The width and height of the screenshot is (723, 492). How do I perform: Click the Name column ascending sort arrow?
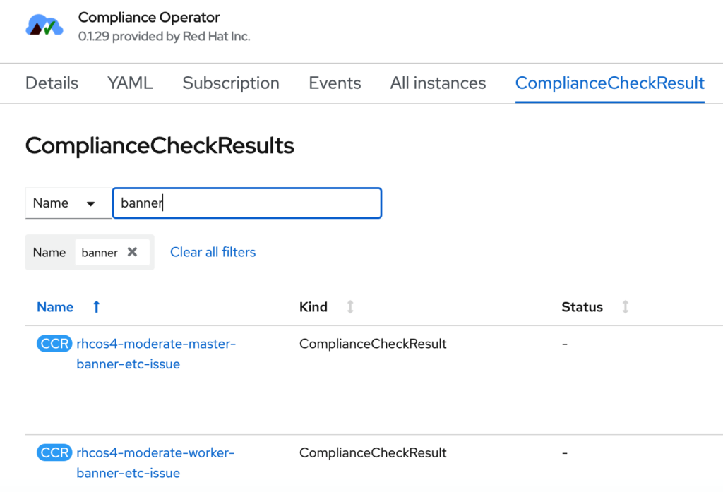click(97, 307)
